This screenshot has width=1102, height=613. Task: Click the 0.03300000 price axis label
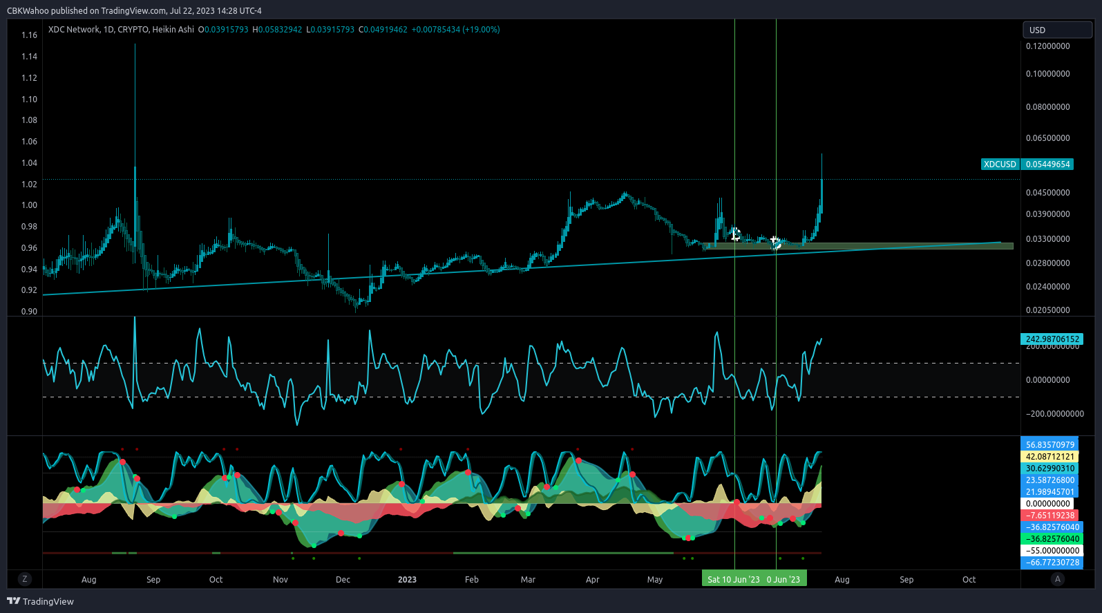(x=1047, y=239)
